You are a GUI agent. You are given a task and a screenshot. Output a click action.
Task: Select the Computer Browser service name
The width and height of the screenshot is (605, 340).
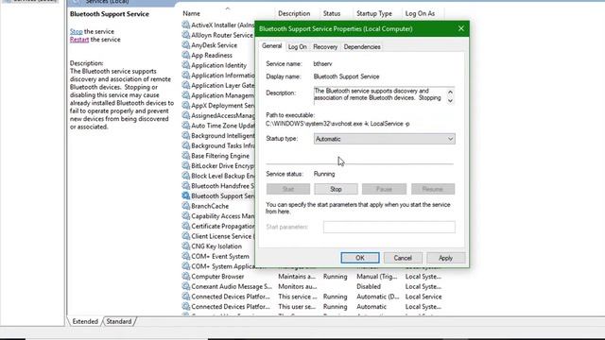pos(217,277)
